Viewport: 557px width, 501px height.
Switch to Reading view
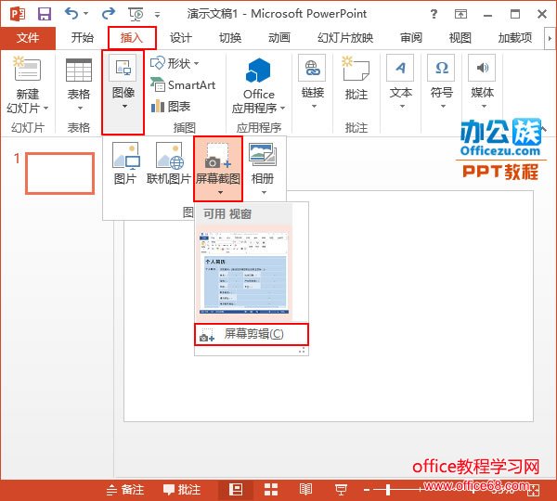click(305, 490)
